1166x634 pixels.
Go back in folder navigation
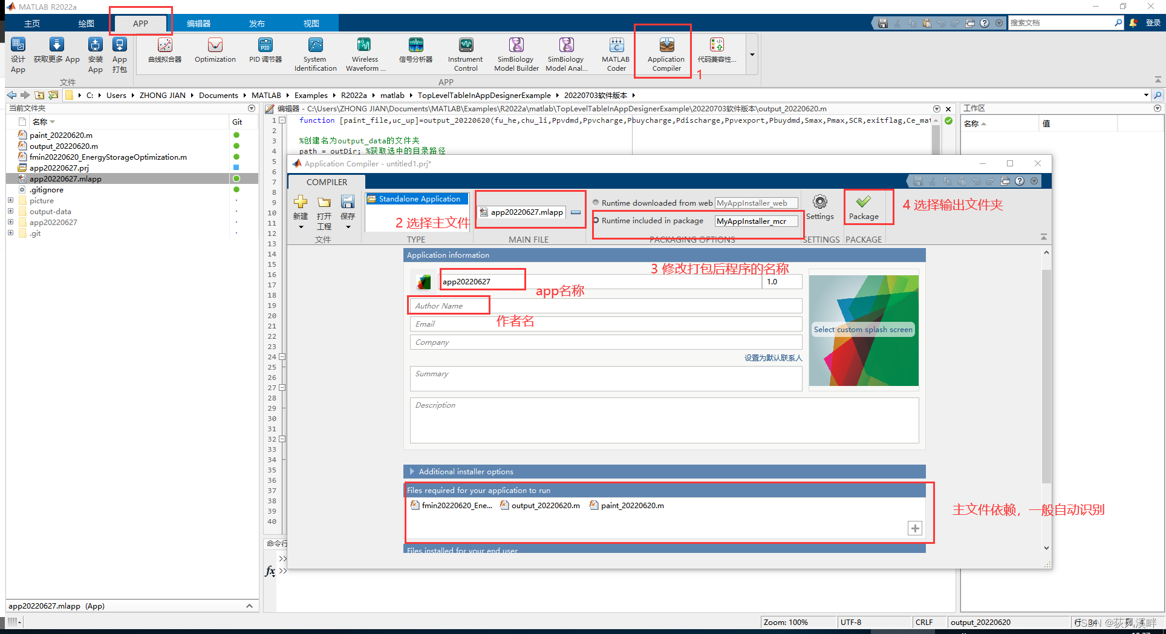11,95
